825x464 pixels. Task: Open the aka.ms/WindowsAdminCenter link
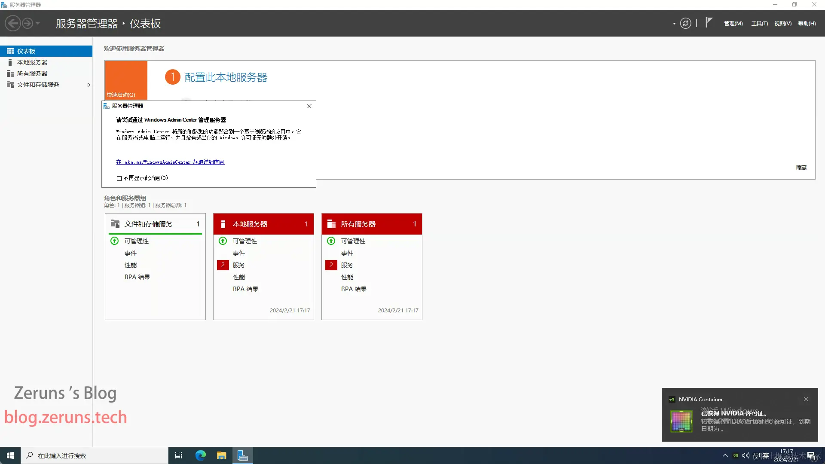point(170,162)
